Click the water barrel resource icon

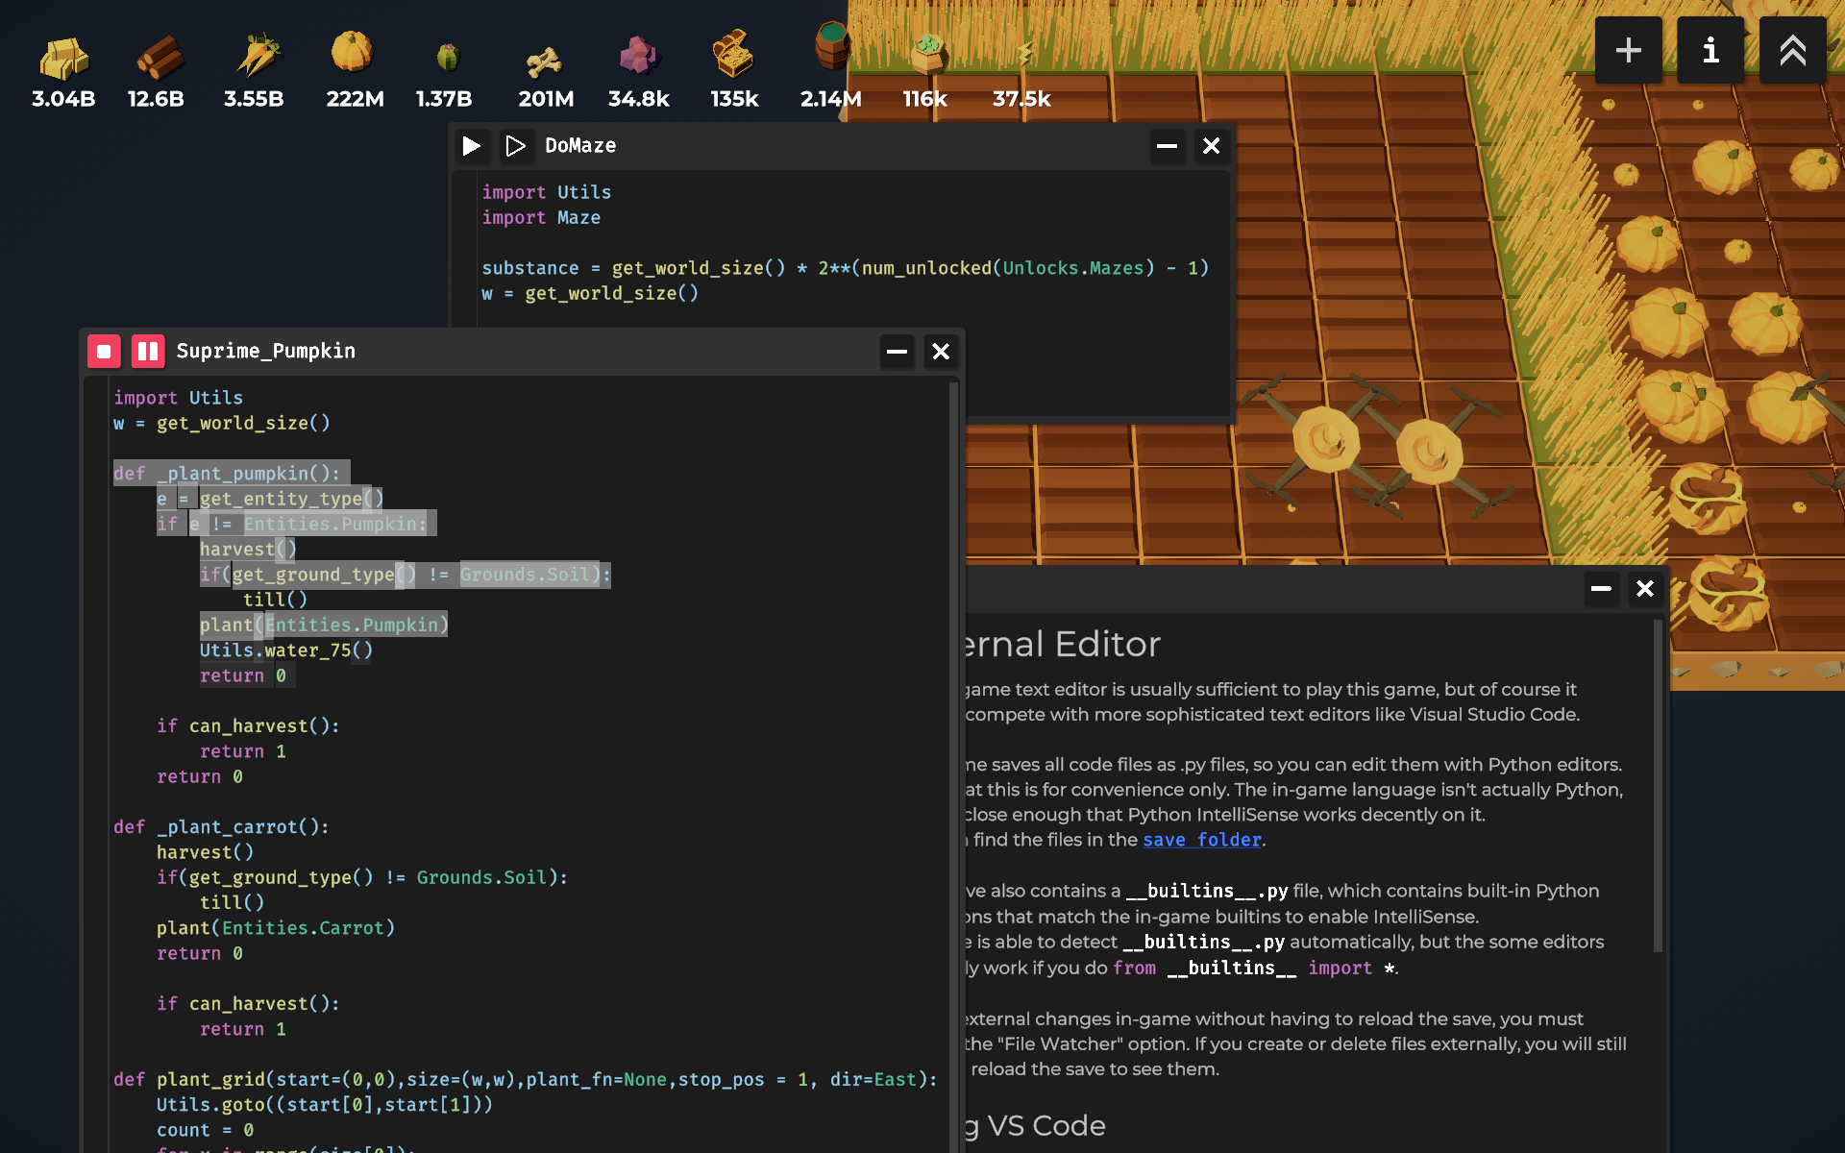832,46
